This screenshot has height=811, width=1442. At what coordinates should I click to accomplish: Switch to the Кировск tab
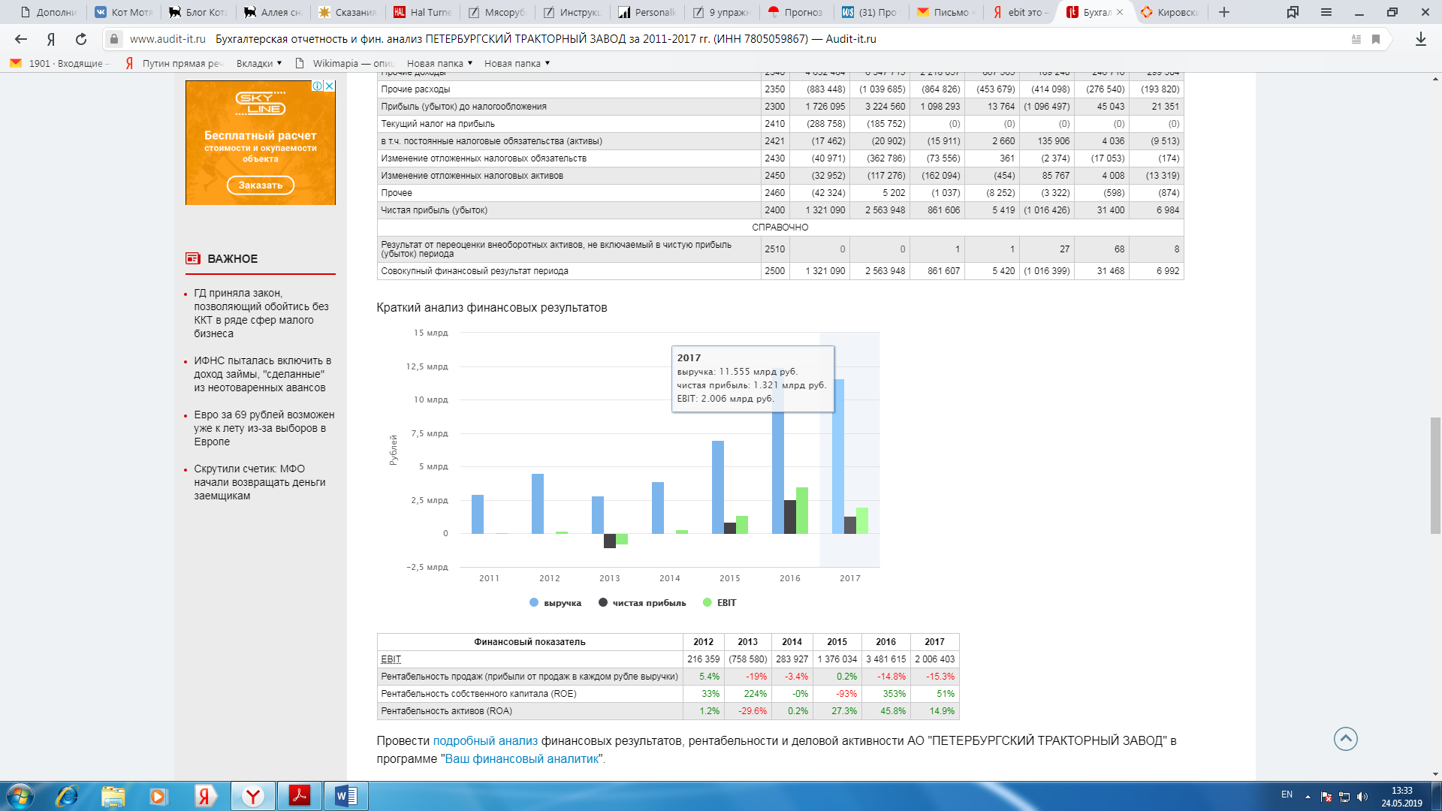click(x=1170, y=12)
